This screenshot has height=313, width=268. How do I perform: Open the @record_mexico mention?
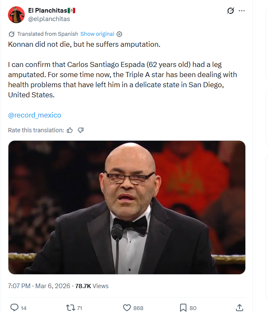click(x=34, y=115)
